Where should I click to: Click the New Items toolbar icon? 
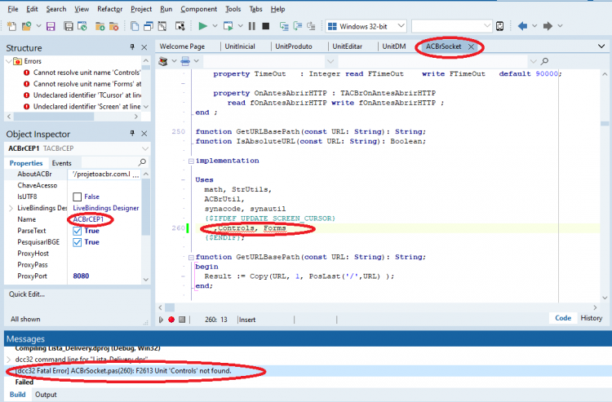tap(11, 26)
